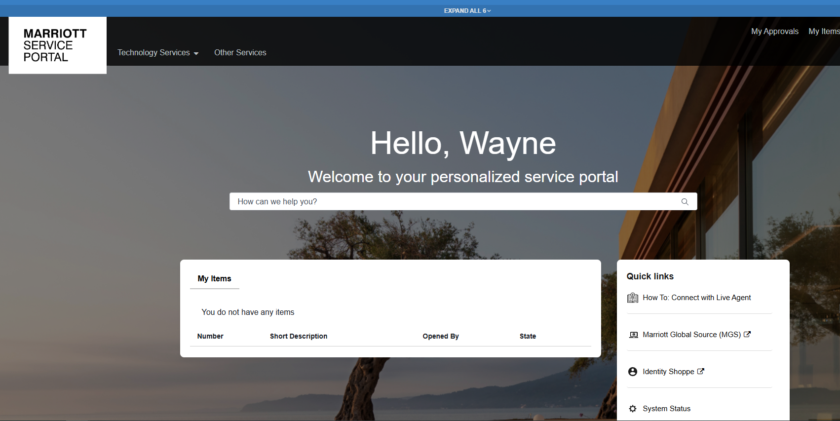Open My Items in the top navigation

click(x=824, y=31)
